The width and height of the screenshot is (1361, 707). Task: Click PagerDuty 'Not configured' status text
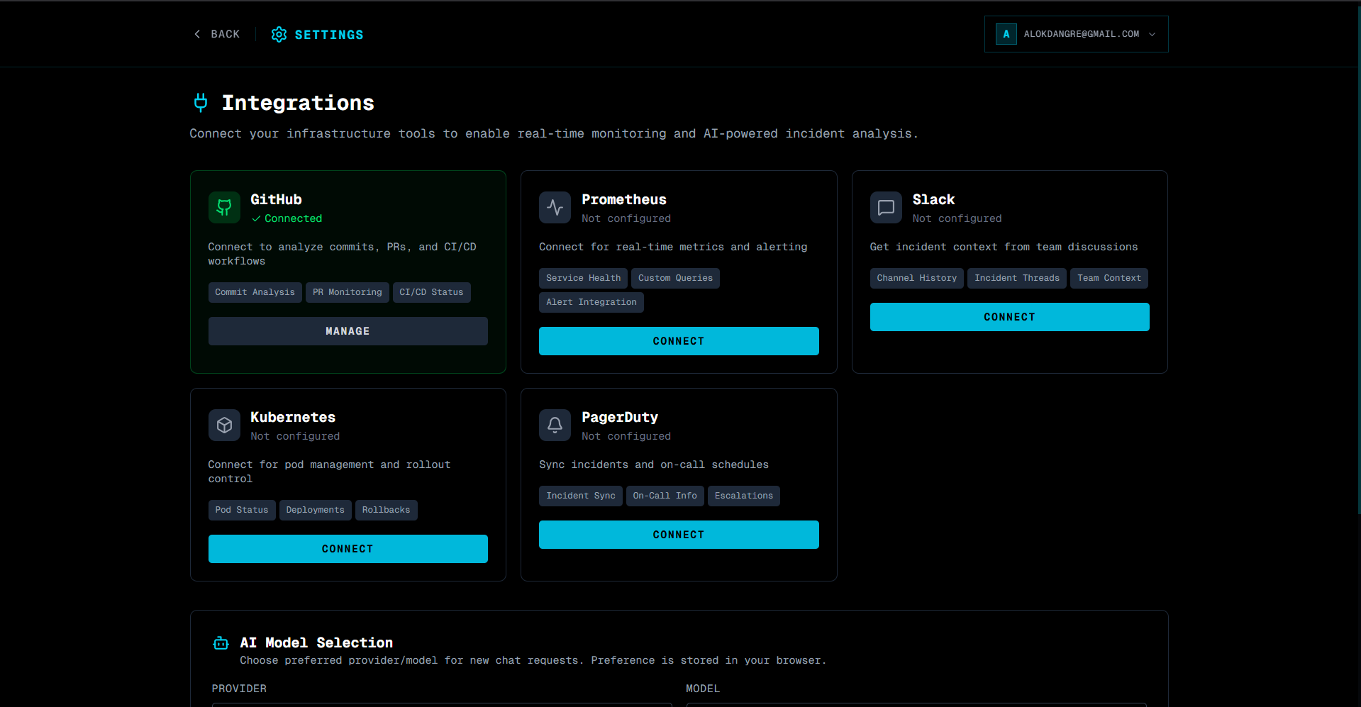click(x=626, y=437)
